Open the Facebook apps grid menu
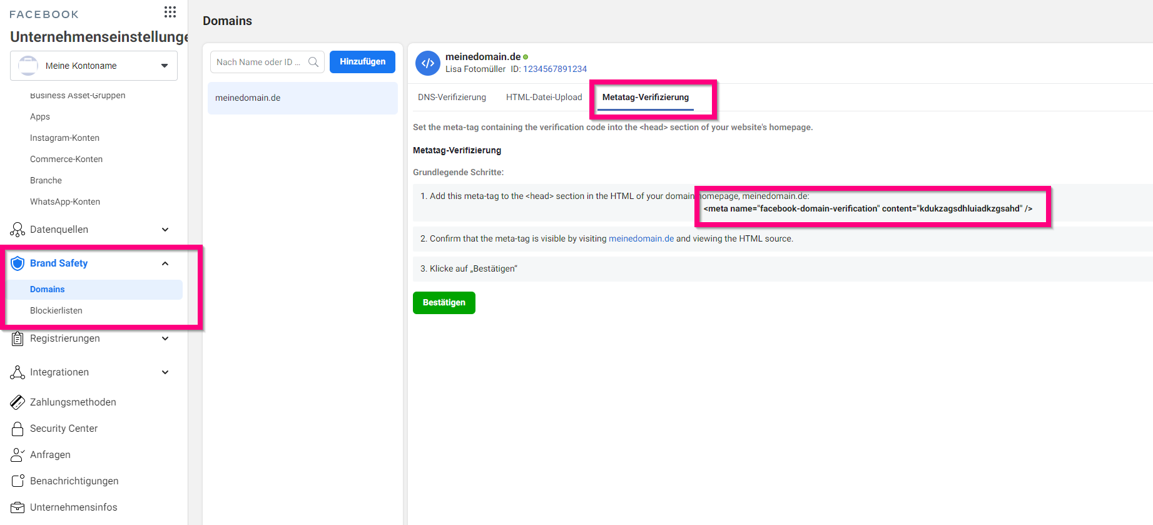 point(170,12)
